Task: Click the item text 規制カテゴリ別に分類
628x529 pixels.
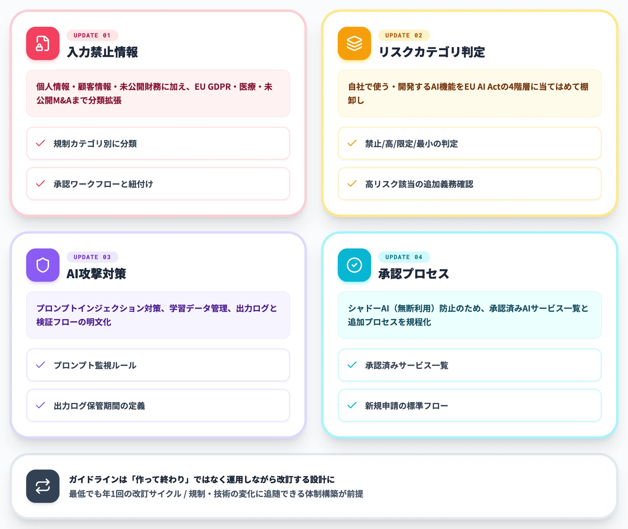Action: click(95, 144)
